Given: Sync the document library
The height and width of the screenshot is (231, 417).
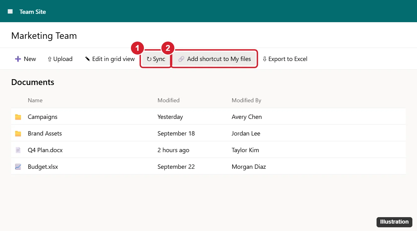Looking at the screenshot, I should tap(156, 59).
